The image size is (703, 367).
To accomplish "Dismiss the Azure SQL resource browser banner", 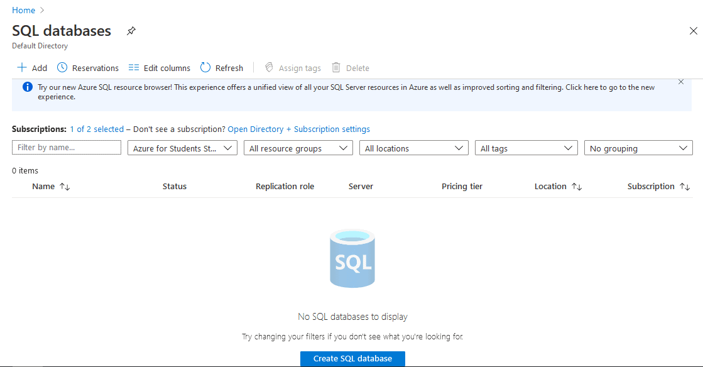I will [680, 82].
